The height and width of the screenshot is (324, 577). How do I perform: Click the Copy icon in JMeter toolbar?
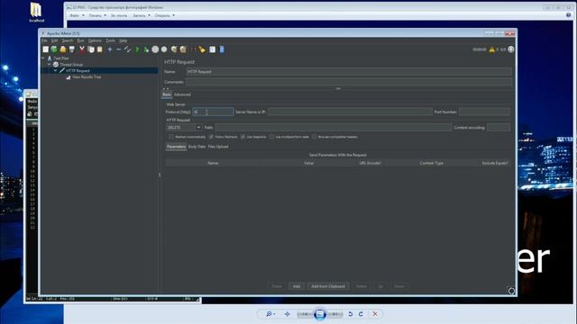coord(91,49)
